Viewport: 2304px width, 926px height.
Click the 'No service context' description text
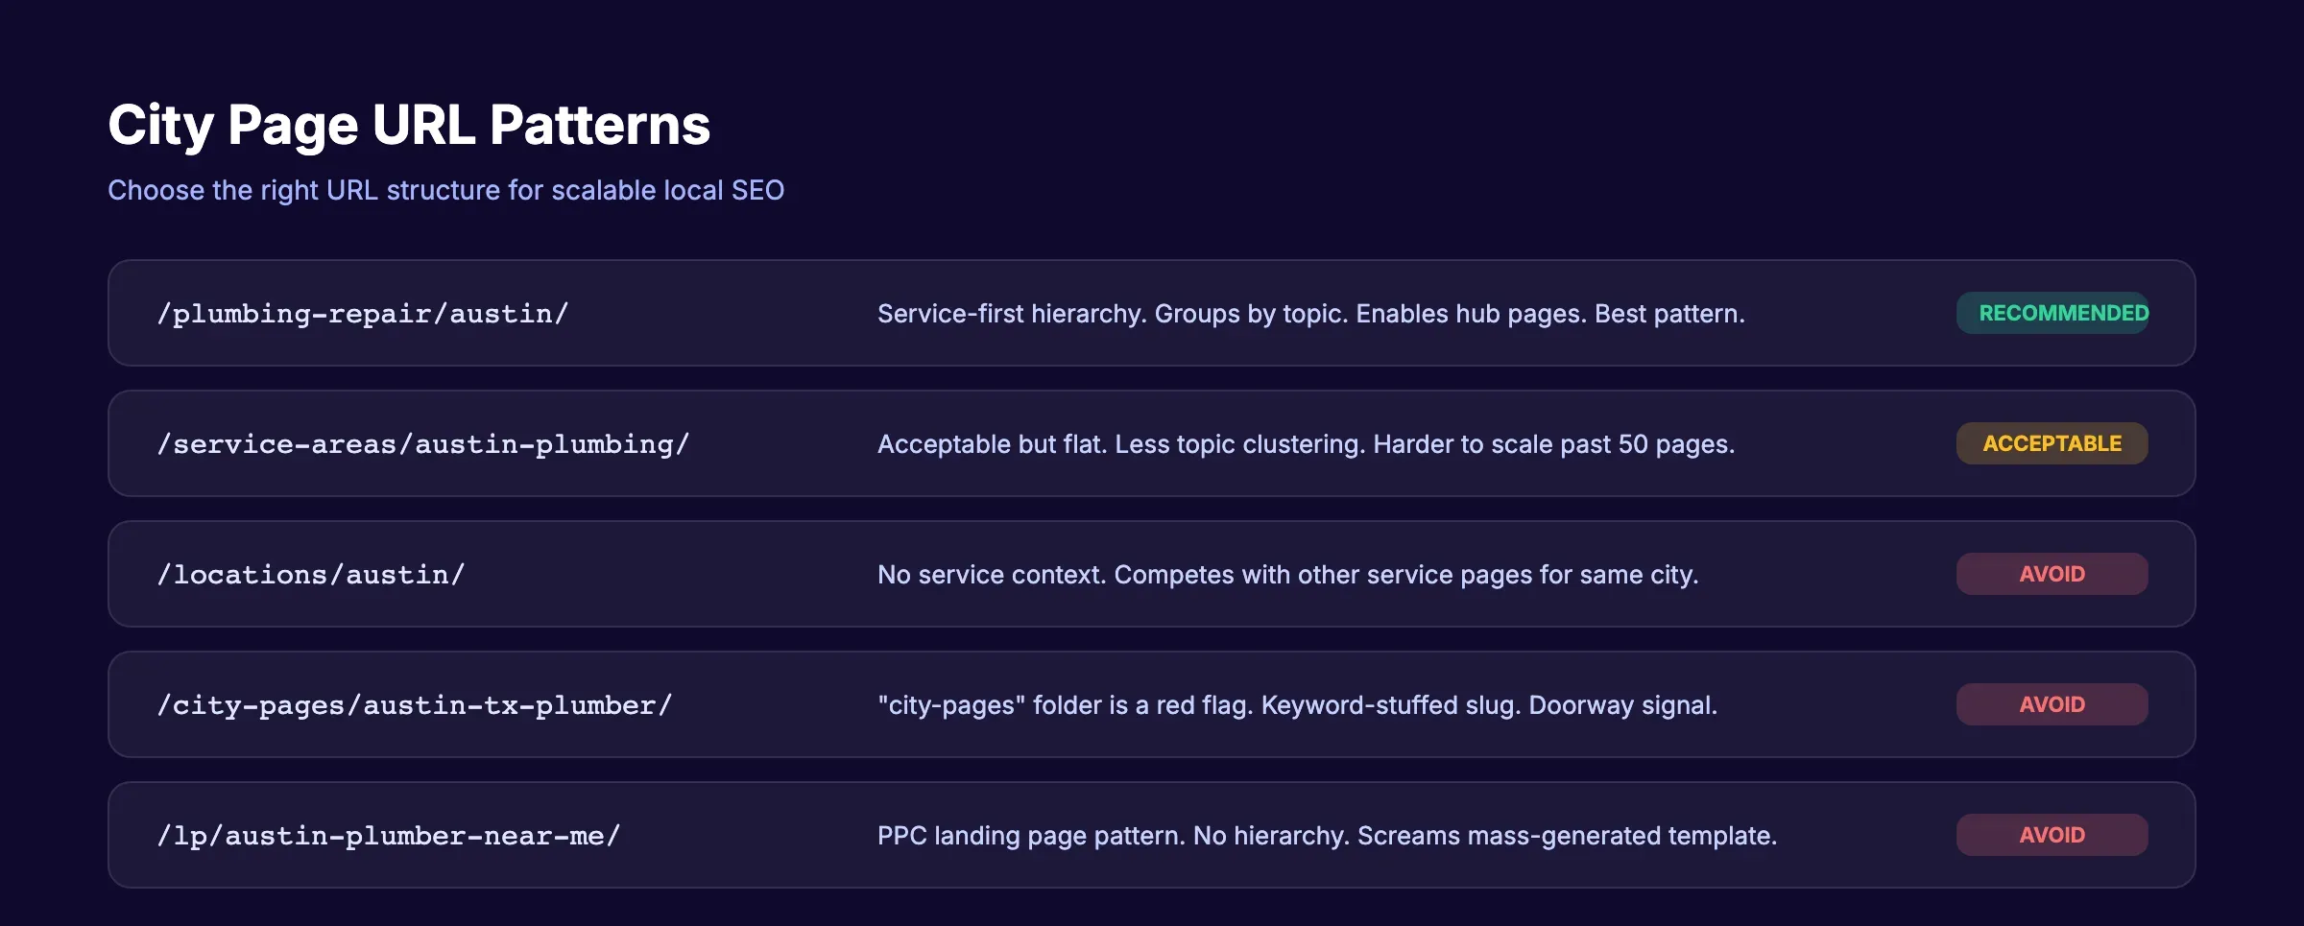click(x=1288, y=575)
